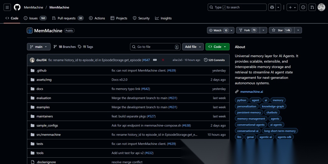Open pull request #647 link in commit

click(146, 60)
